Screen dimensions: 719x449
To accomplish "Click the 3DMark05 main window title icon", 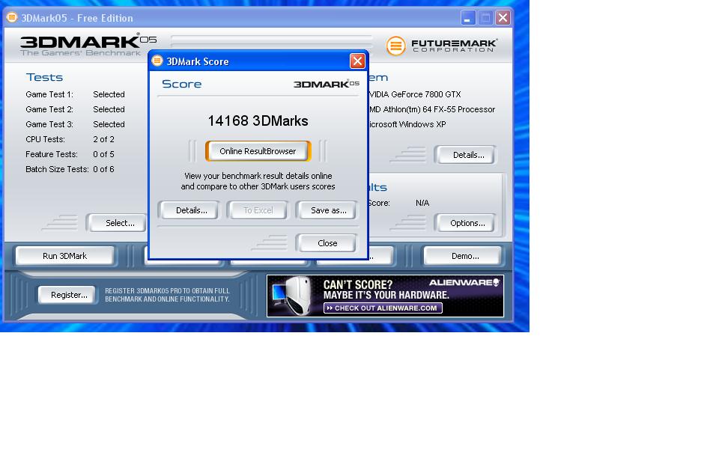I will [12, 17].
